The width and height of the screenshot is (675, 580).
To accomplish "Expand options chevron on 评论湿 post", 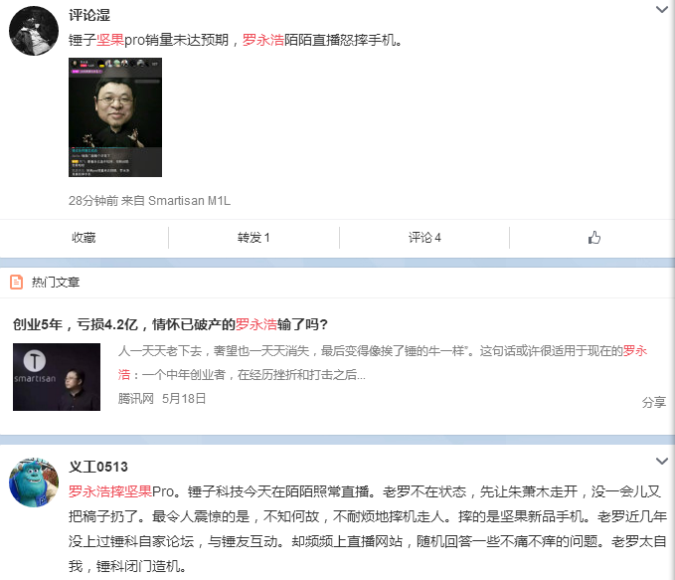I will tap(662, 9).
